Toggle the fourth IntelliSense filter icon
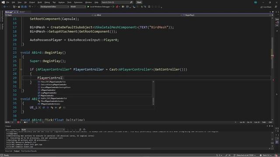 point(52,108)
